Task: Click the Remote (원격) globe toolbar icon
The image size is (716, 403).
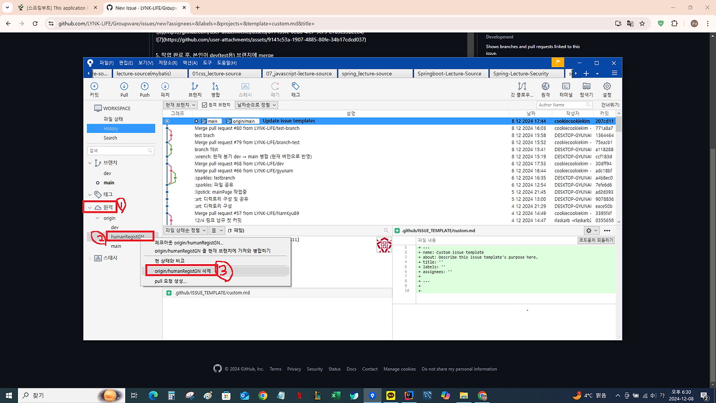Action: pyautogui.click(x=545, y=86)
